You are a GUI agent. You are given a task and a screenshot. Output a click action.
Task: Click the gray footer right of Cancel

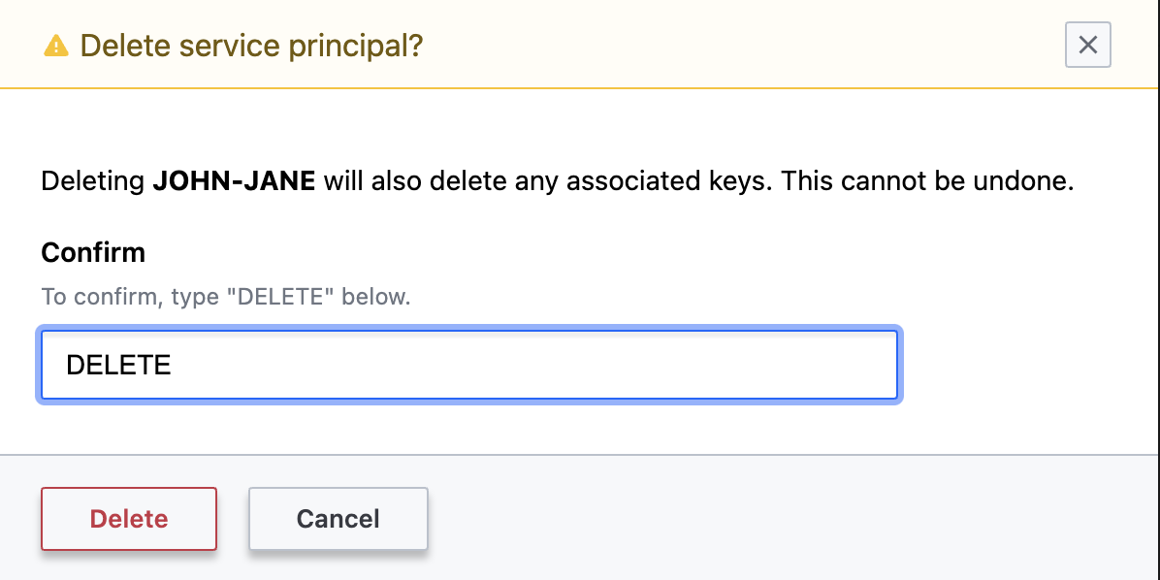click(x=776, y=519)
